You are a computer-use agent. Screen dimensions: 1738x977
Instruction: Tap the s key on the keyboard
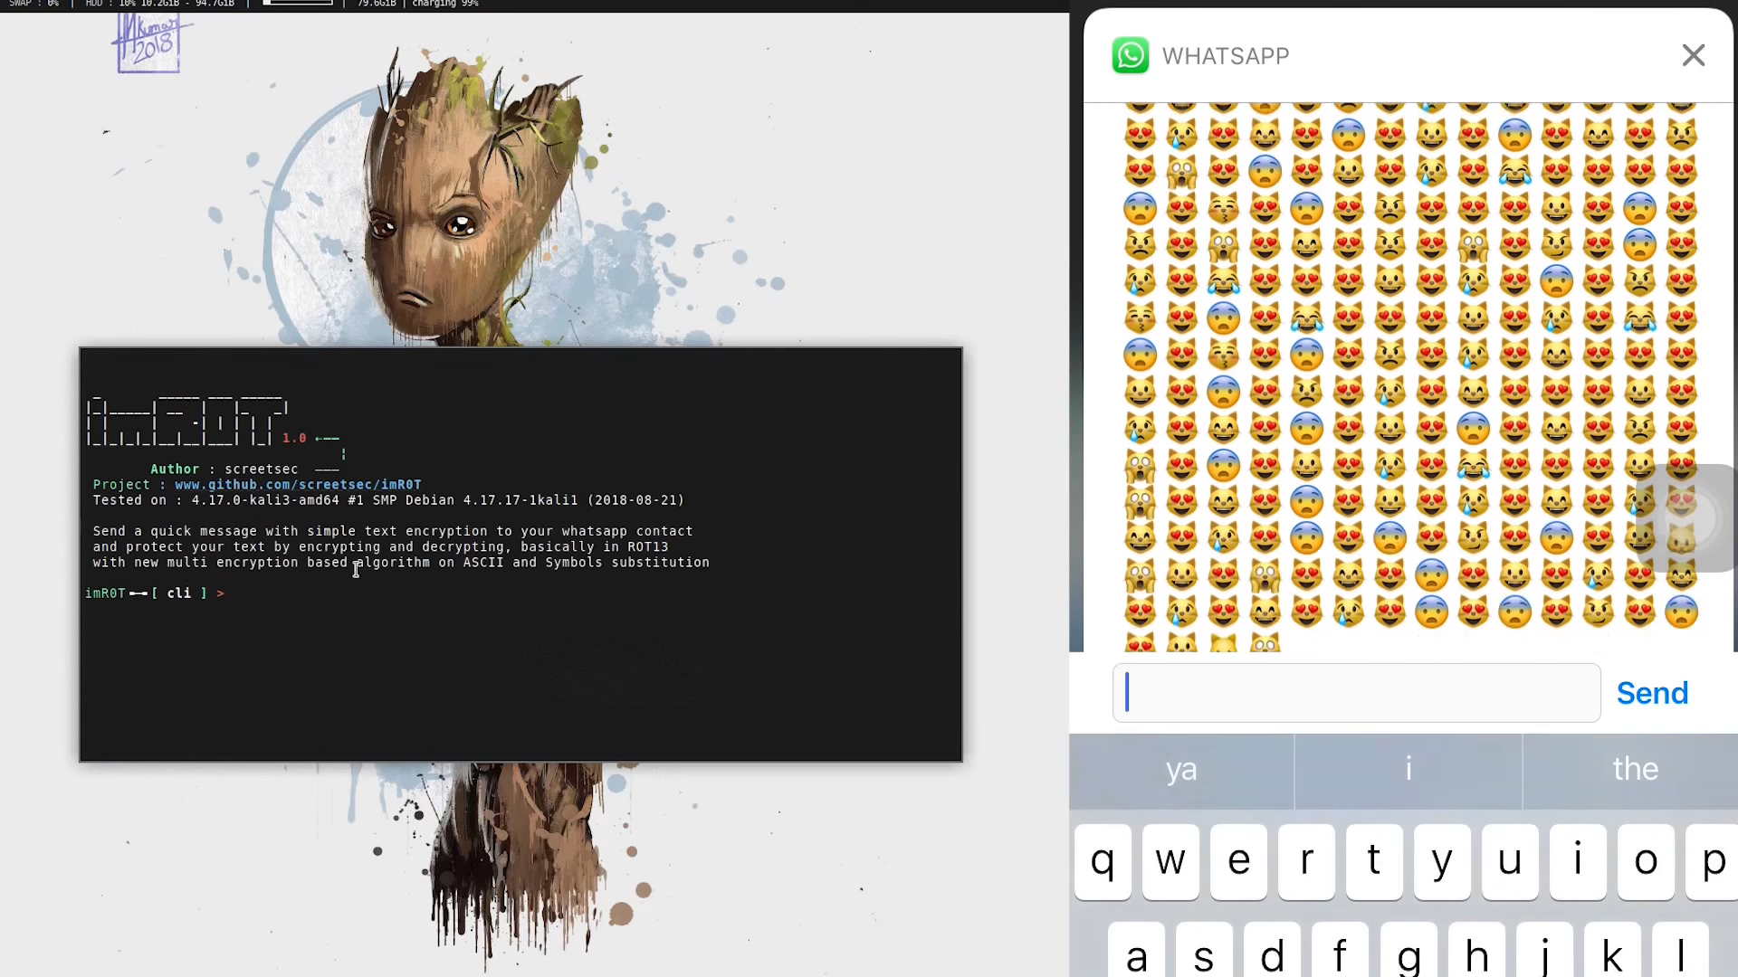click(1204, 950)
